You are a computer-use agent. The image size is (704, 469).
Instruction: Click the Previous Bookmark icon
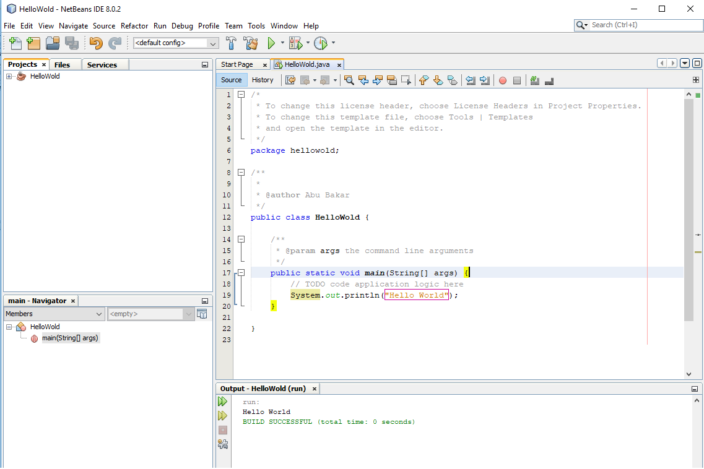[424, 80]
